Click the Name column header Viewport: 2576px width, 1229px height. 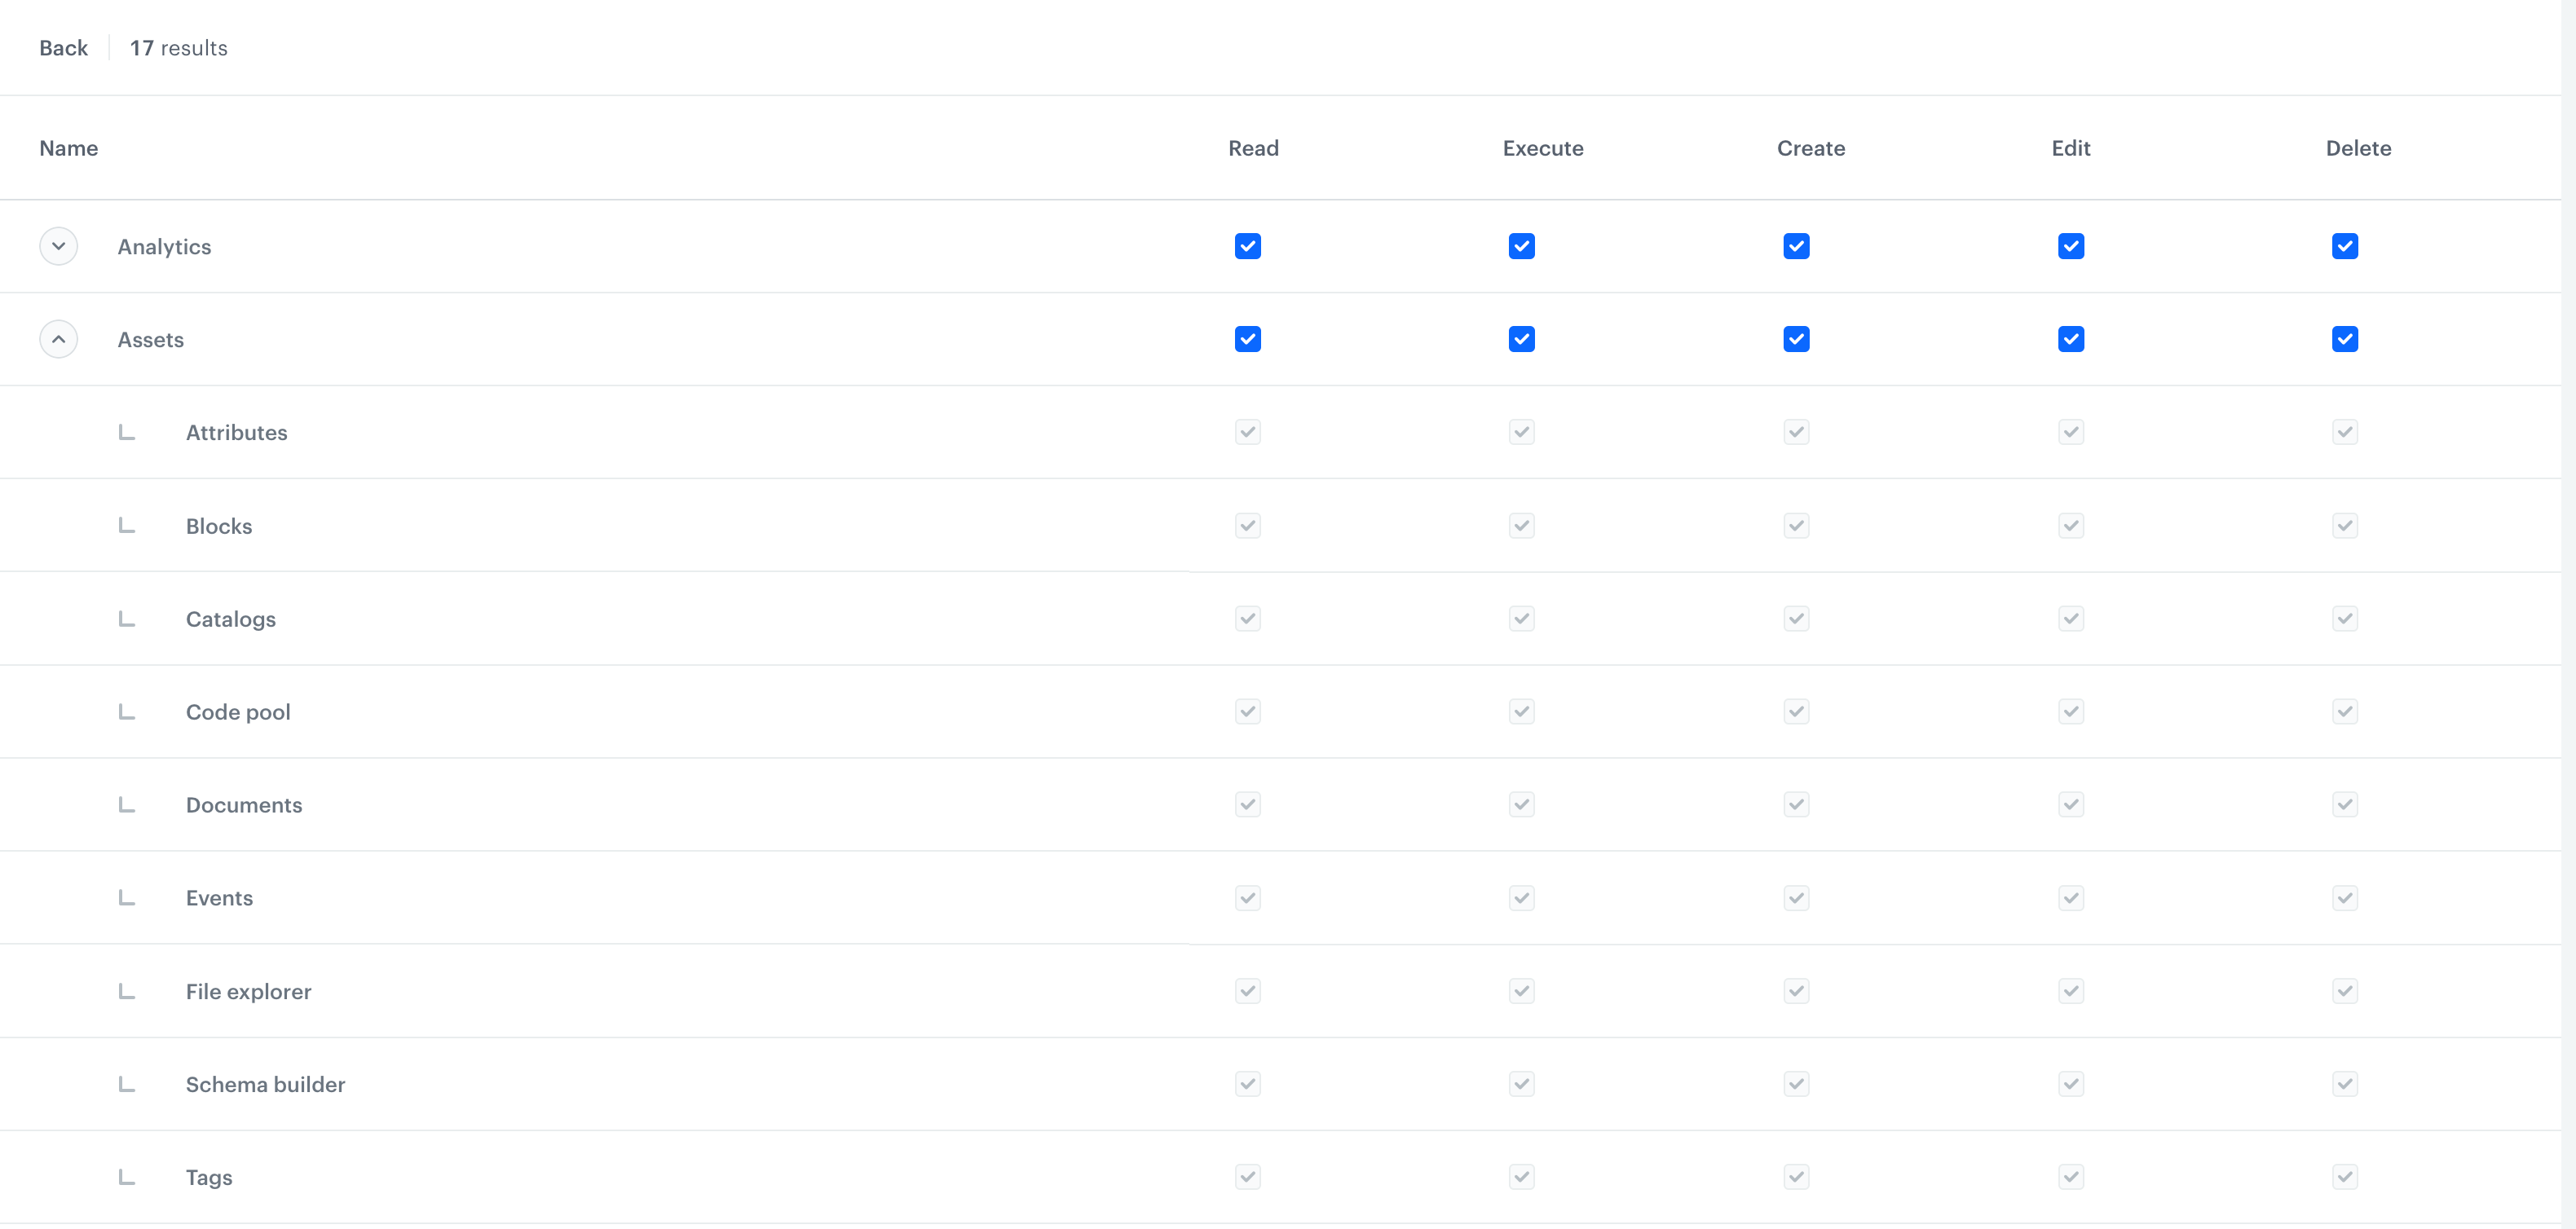pyautogui.click(x=68, y=148)
